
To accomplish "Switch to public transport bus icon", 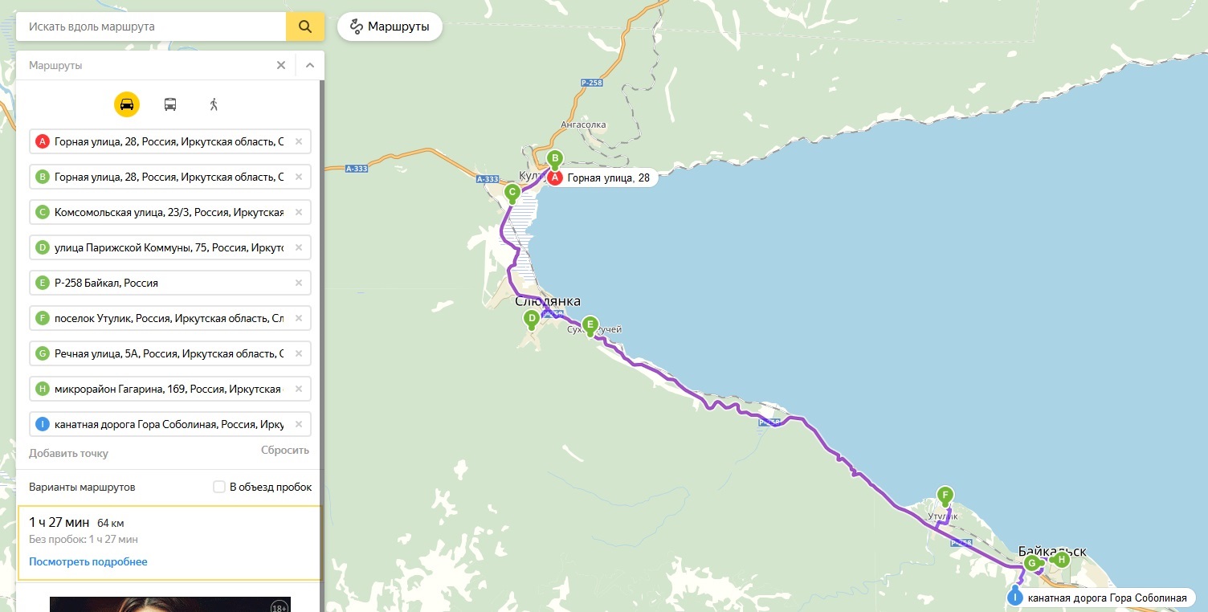I will click(x=170, y=104).
